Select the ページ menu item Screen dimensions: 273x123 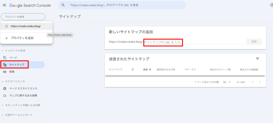pos(23,58)
